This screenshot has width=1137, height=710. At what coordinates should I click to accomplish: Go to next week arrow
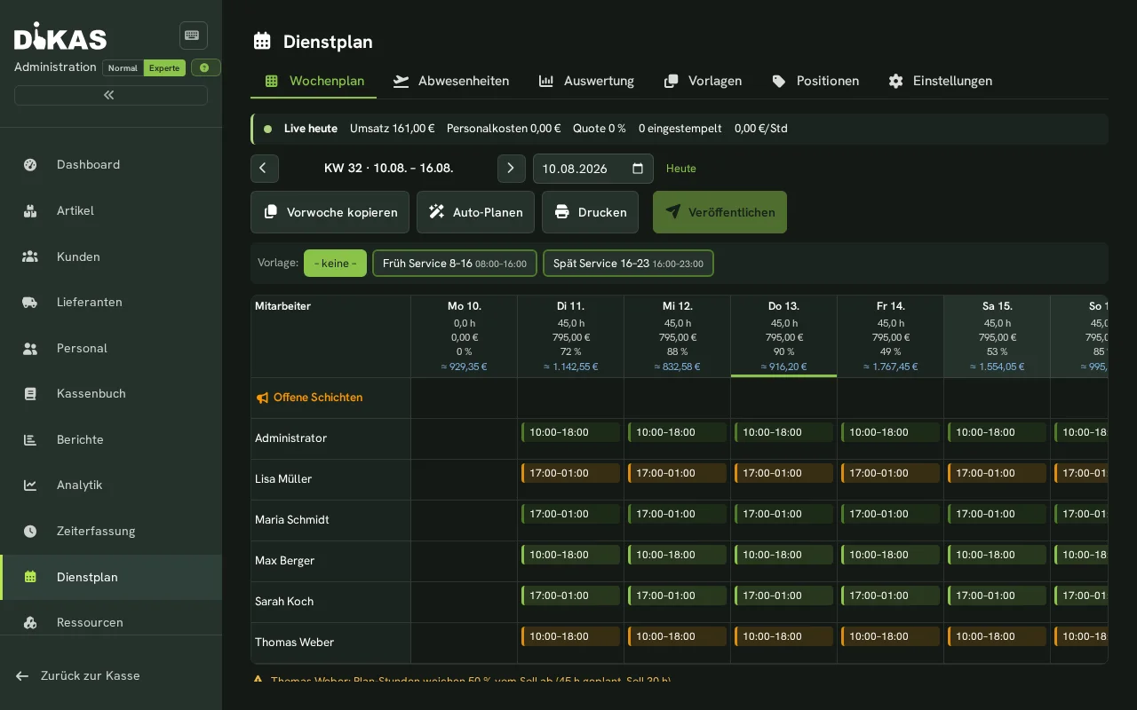512,169
